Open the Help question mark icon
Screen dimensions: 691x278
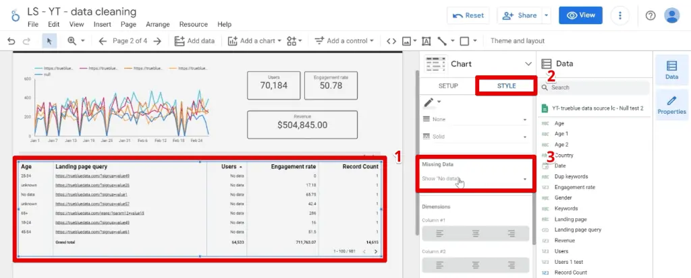tap(651, 15)
